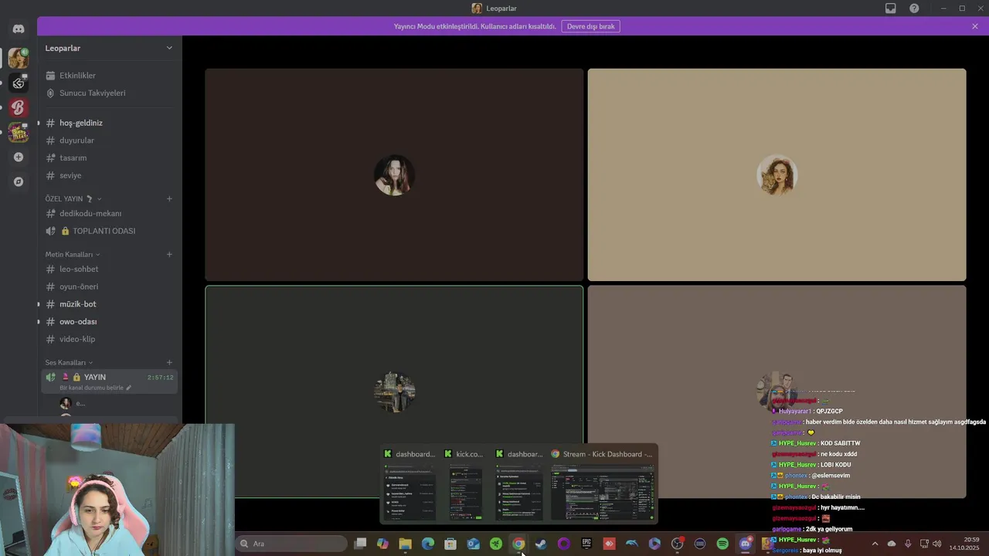Add channel to Metin Kanalları category
This screenshot has height=556, width=989.
(x=169, y=254)
